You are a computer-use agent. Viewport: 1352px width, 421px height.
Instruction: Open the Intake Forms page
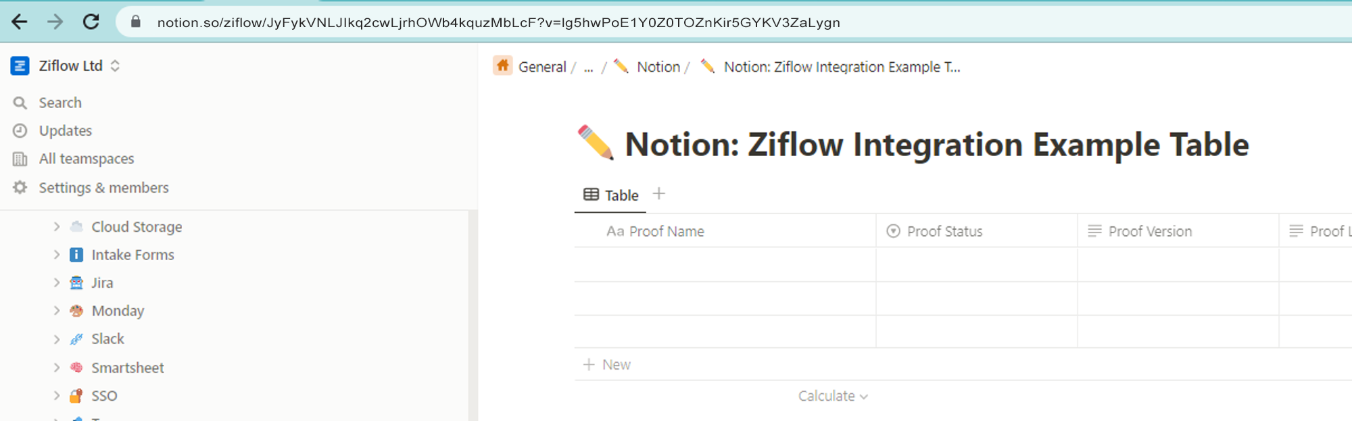click(132, 255)
